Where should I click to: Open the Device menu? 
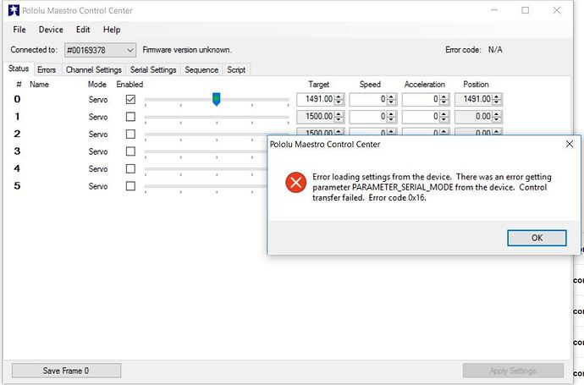[x=51, y=30]
